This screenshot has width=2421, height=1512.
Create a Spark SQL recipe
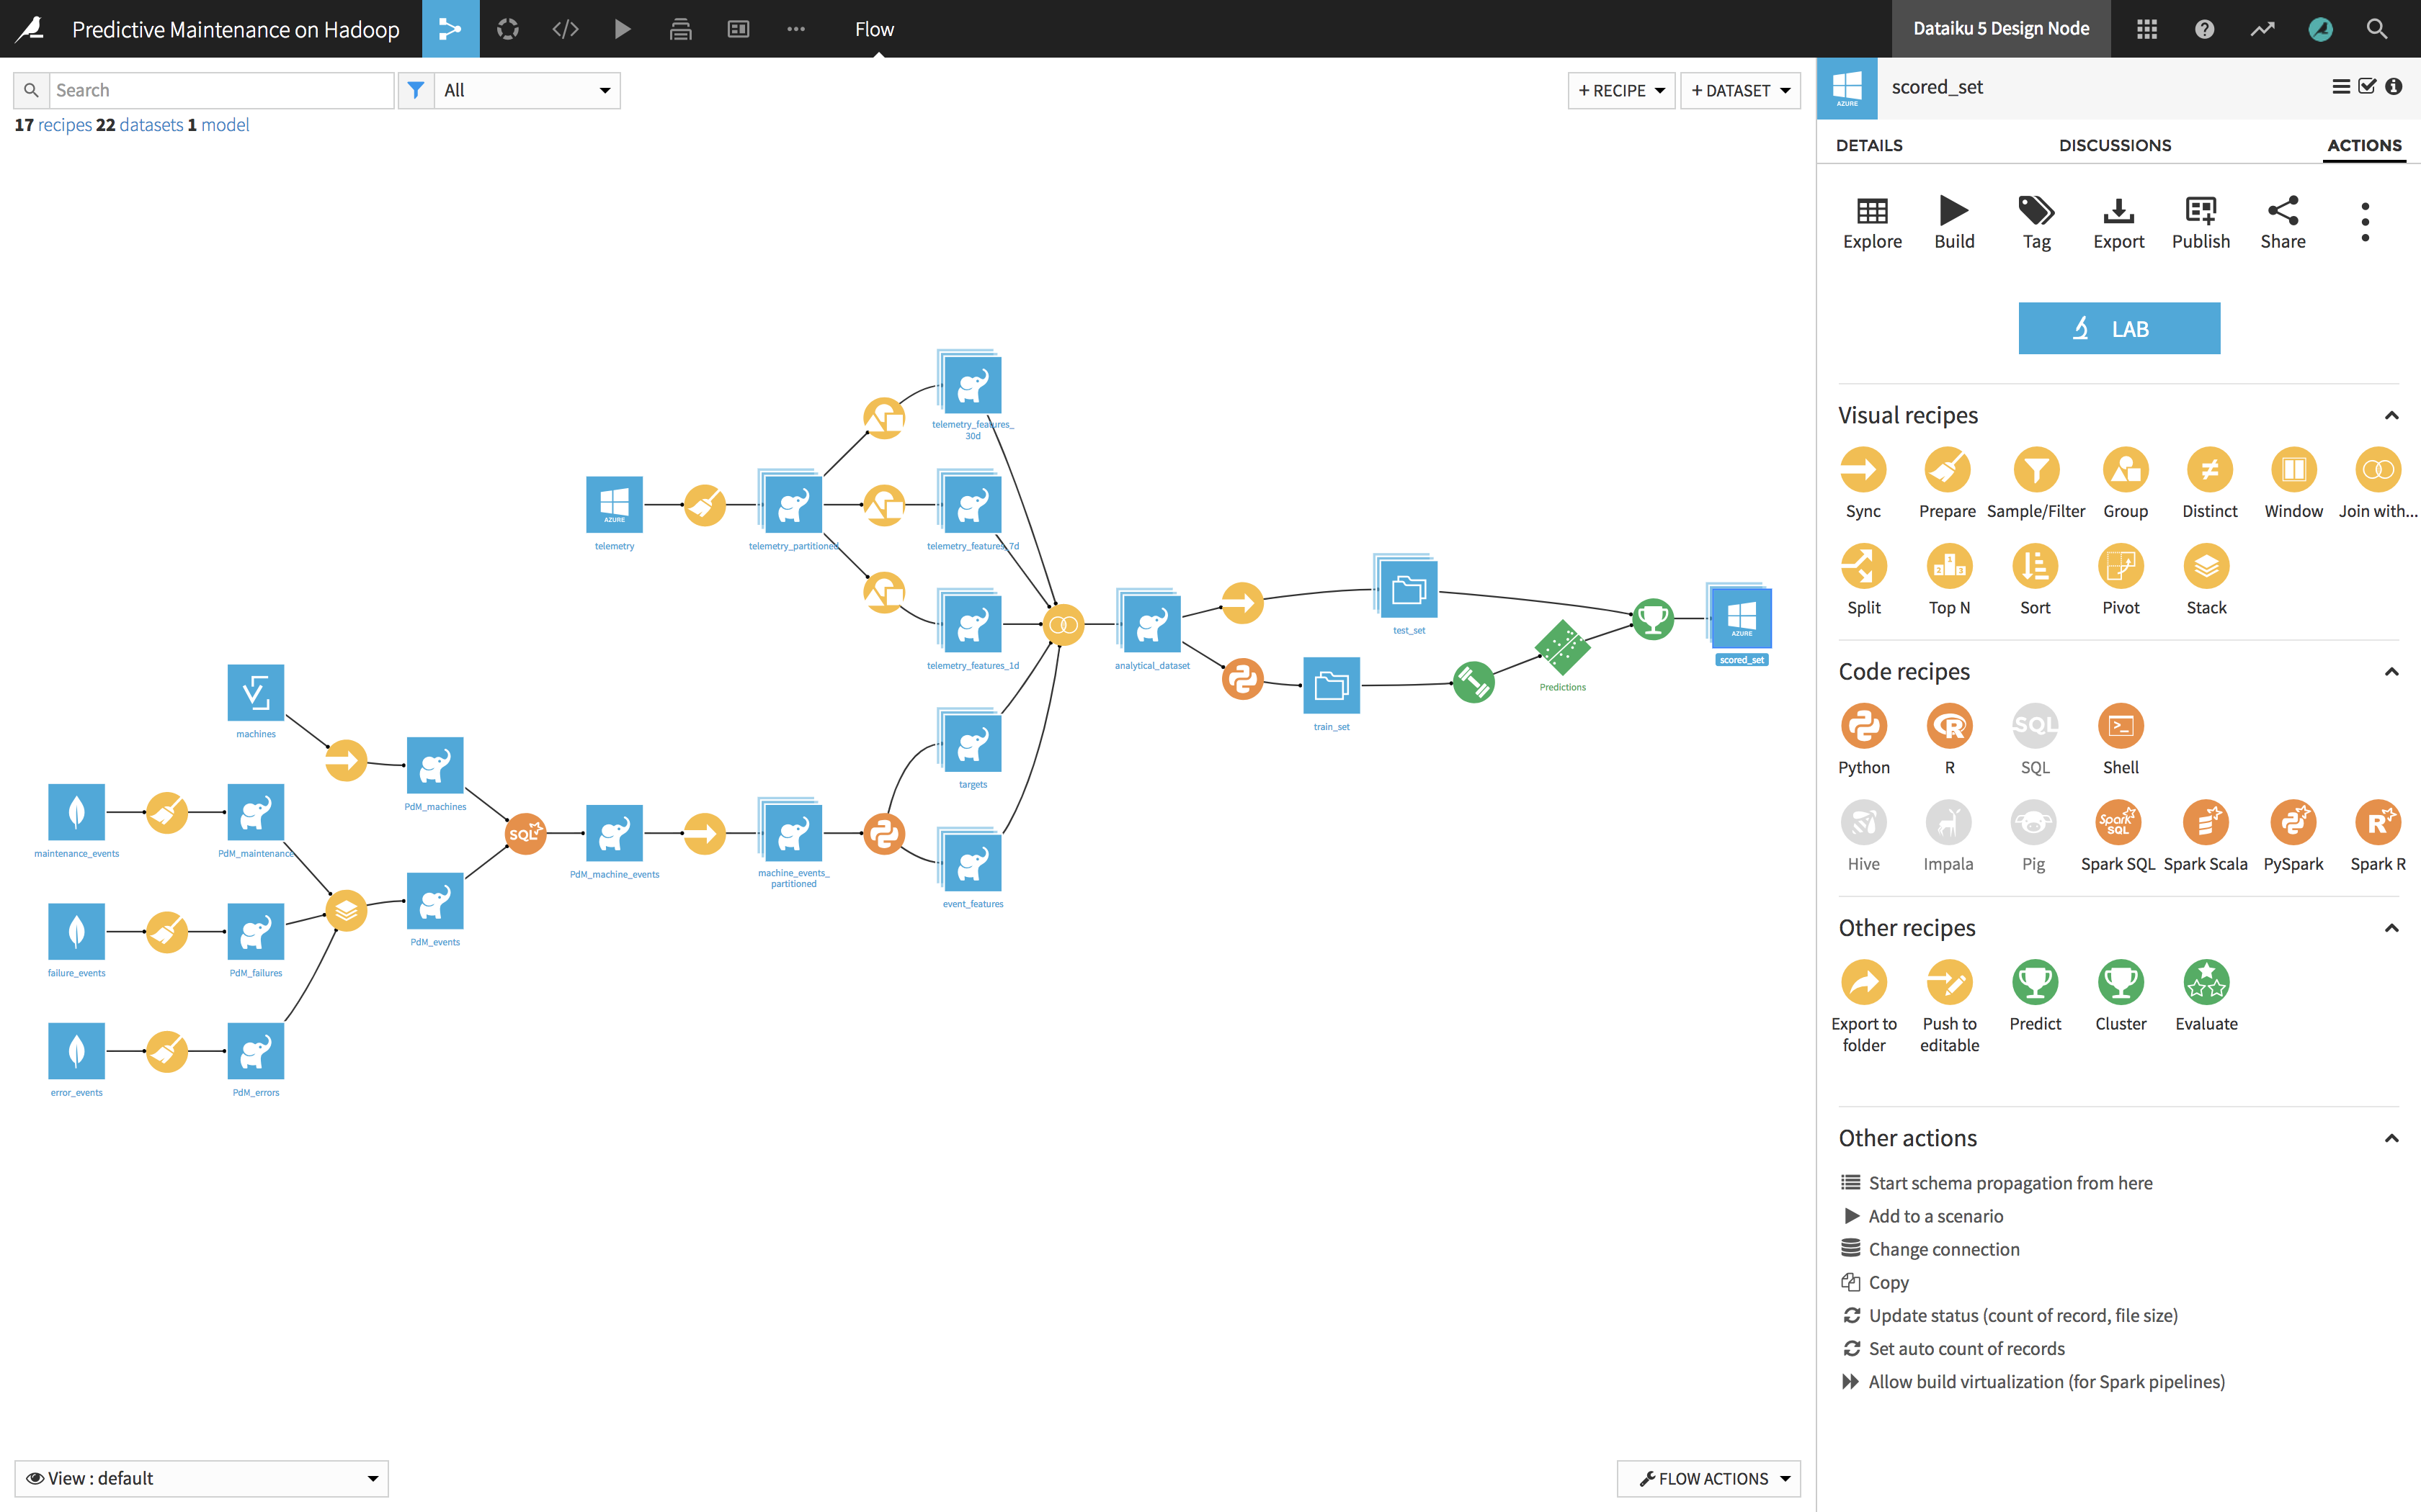(x=2118, y=822)
